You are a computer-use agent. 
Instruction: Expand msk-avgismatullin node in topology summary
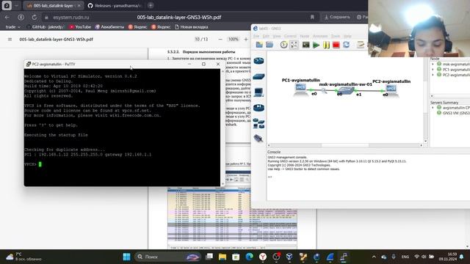coord(433,64)
